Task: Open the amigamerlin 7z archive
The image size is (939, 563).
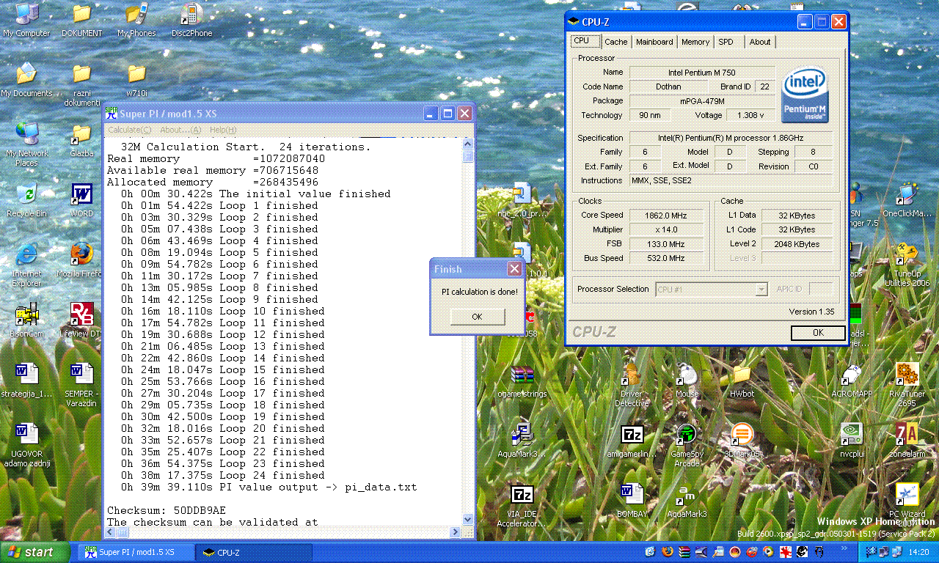Action: point(632,440)
